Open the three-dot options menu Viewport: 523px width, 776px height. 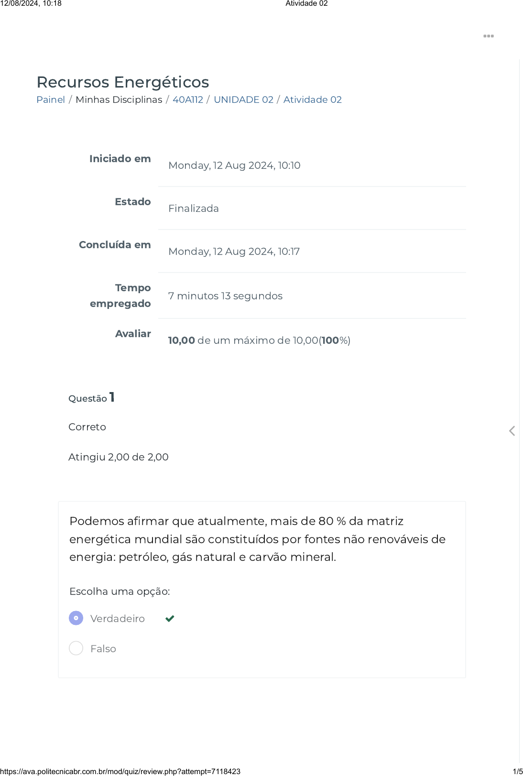[488, 36]
